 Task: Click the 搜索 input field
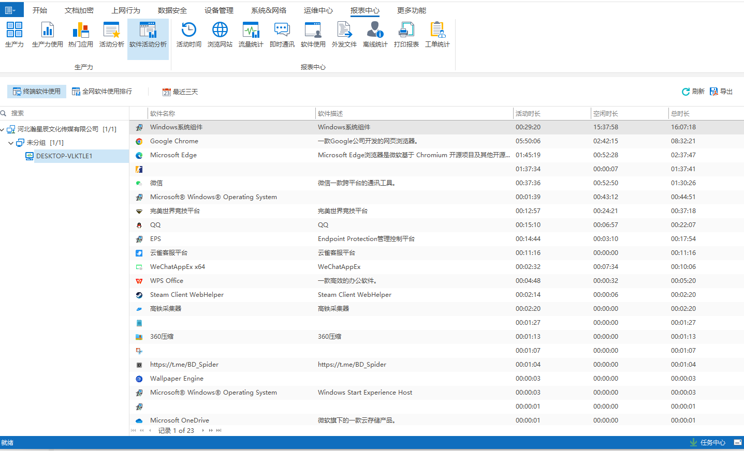(67, 113)
